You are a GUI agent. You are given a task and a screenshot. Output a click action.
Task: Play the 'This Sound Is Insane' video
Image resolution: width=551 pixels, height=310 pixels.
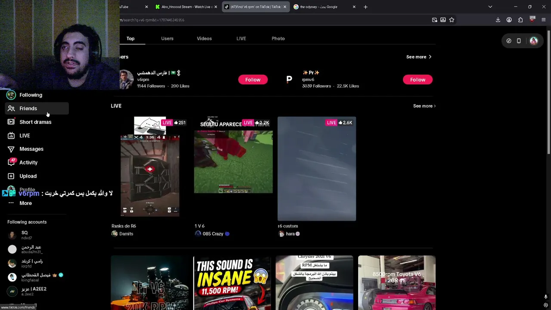click(x=232, y=283)
